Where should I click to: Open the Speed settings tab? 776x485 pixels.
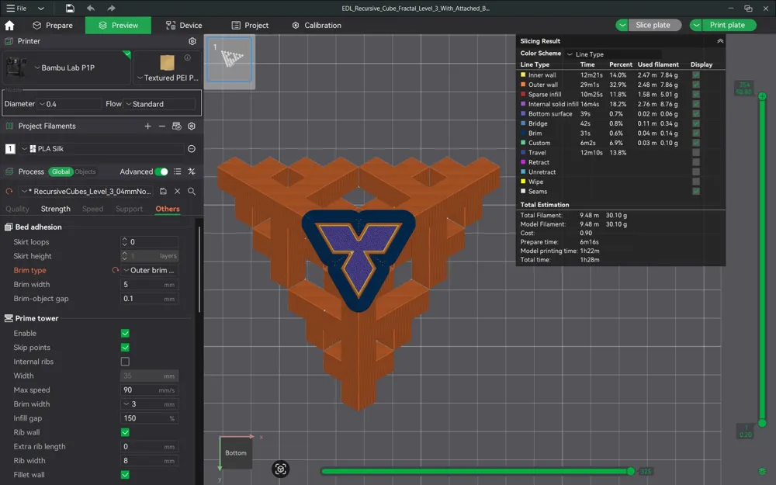(x=92, y=209)
